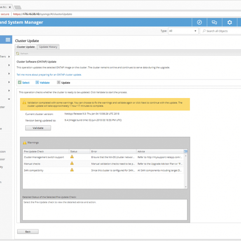Expand the fourth sidebar arrow below Tiers
This screenshot has width=241, height=241.
9,82
